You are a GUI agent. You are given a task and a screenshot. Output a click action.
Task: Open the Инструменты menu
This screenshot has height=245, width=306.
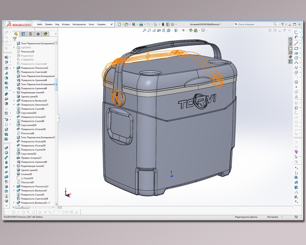79,24
